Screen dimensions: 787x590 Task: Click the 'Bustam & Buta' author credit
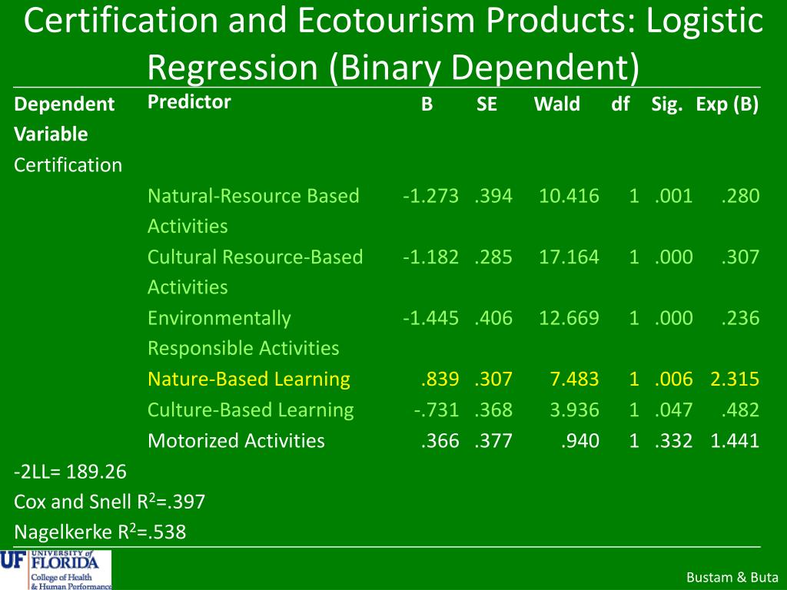732,578
